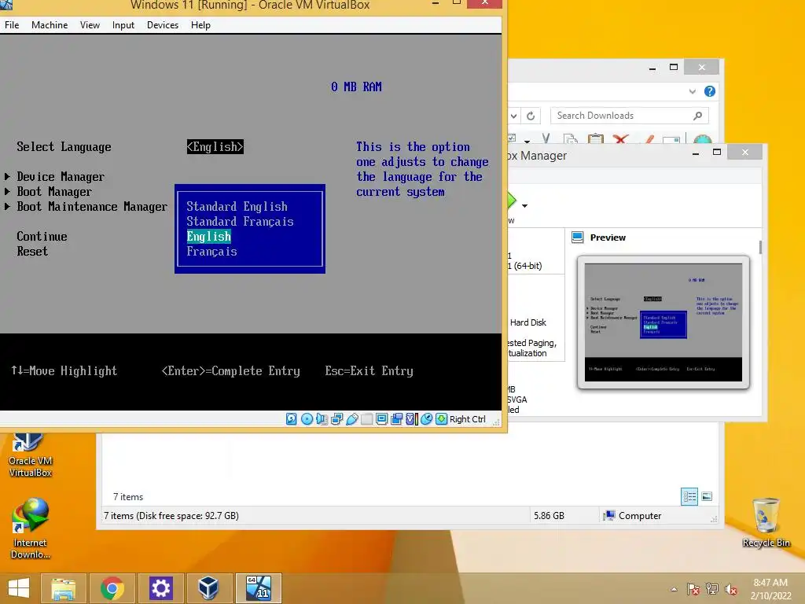Choose Standard English in language list
This screenshot has height=604, width=805.
(x=237, y=207)
